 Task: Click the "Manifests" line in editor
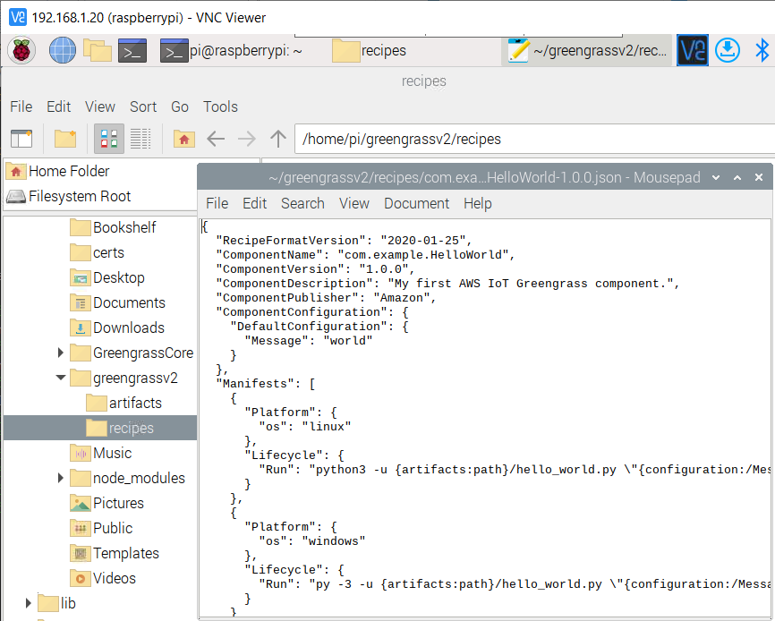[266, 384]
